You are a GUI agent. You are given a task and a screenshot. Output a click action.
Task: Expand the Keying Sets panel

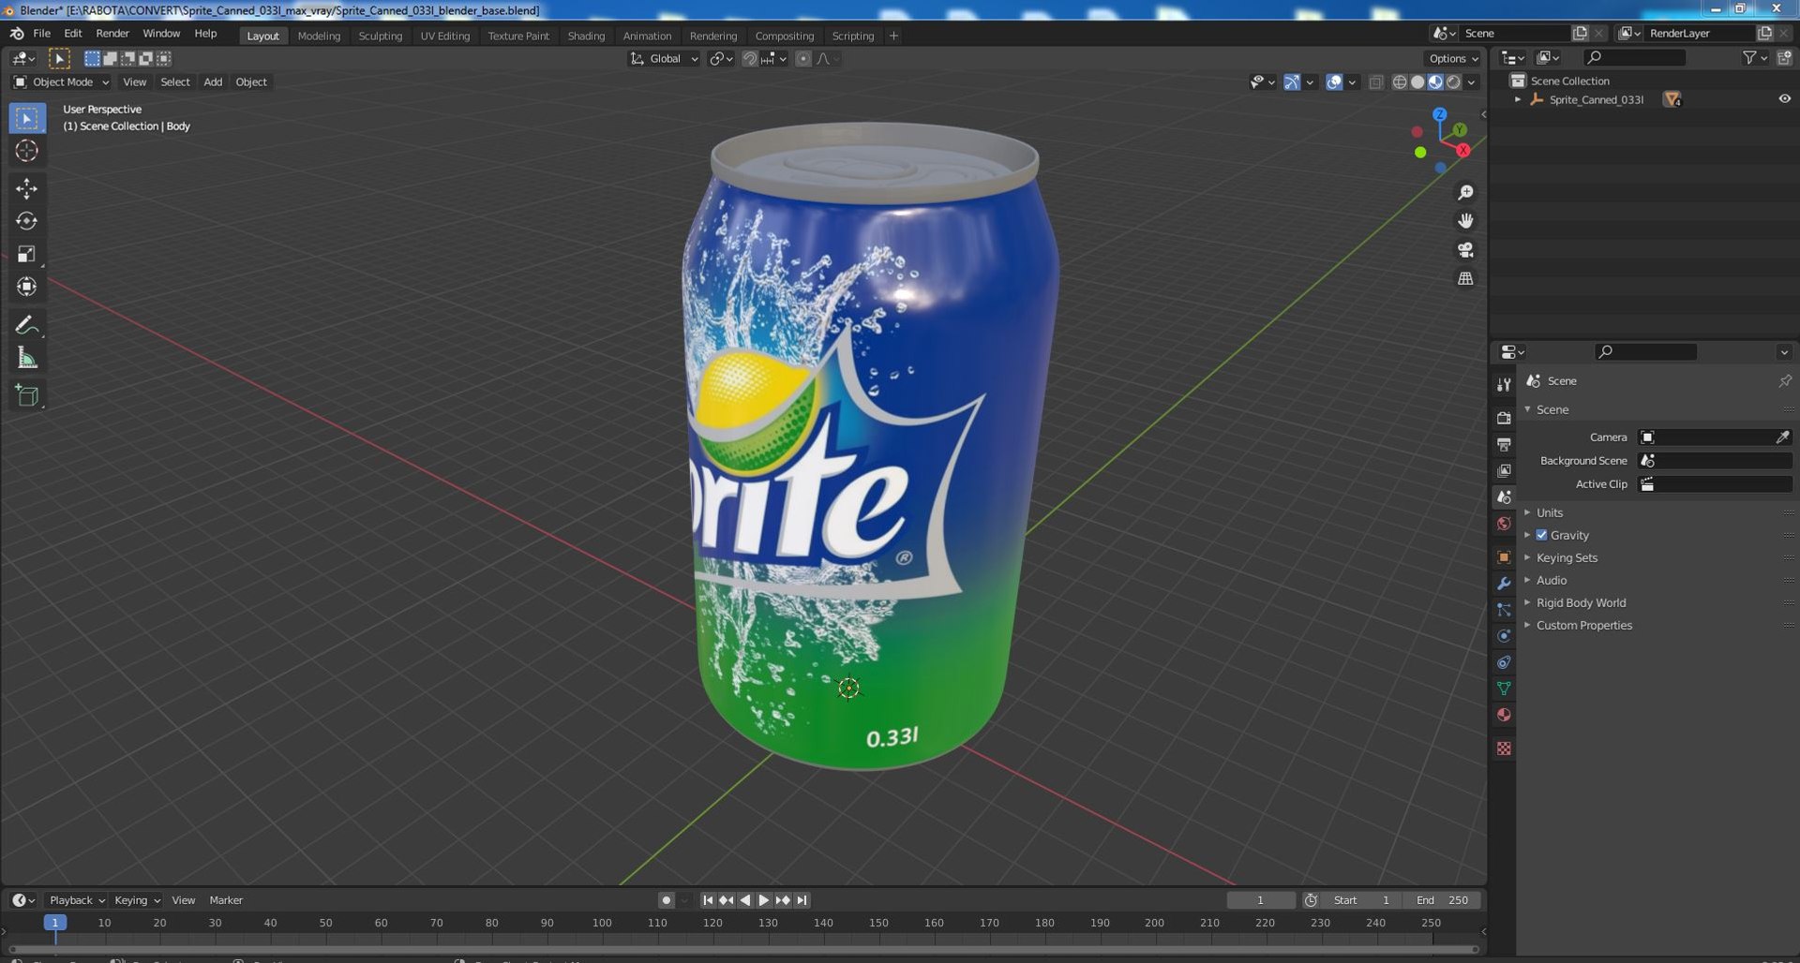[1567, 557]
